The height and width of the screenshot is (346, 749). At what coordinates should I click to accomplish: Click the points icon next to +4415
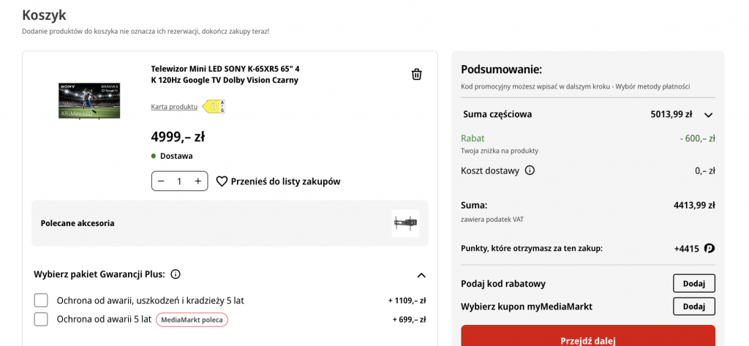[x=710, y=249]
